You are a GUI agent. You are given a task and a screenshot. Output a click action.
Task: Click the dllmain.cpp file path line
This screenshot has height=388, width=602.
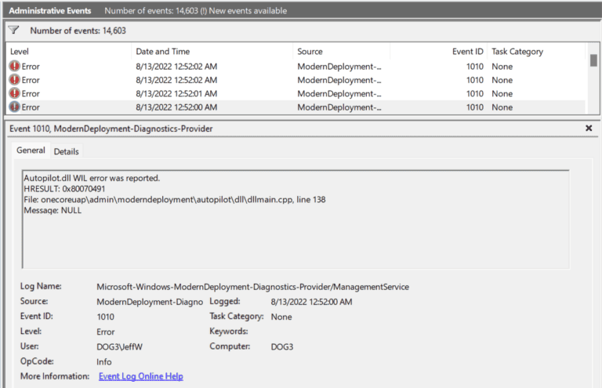click(175, 200)
